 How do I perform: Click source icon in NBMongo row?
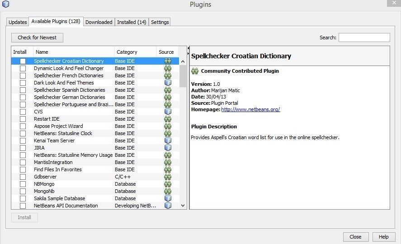pyautogui.click(x=168, y=184)
